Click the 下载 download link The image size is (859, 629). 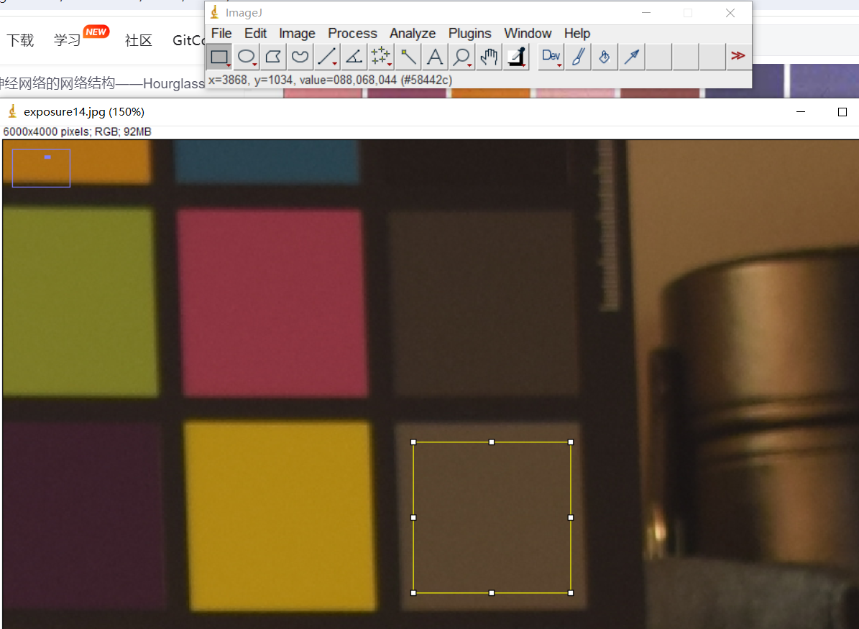(x=21, y=40)
